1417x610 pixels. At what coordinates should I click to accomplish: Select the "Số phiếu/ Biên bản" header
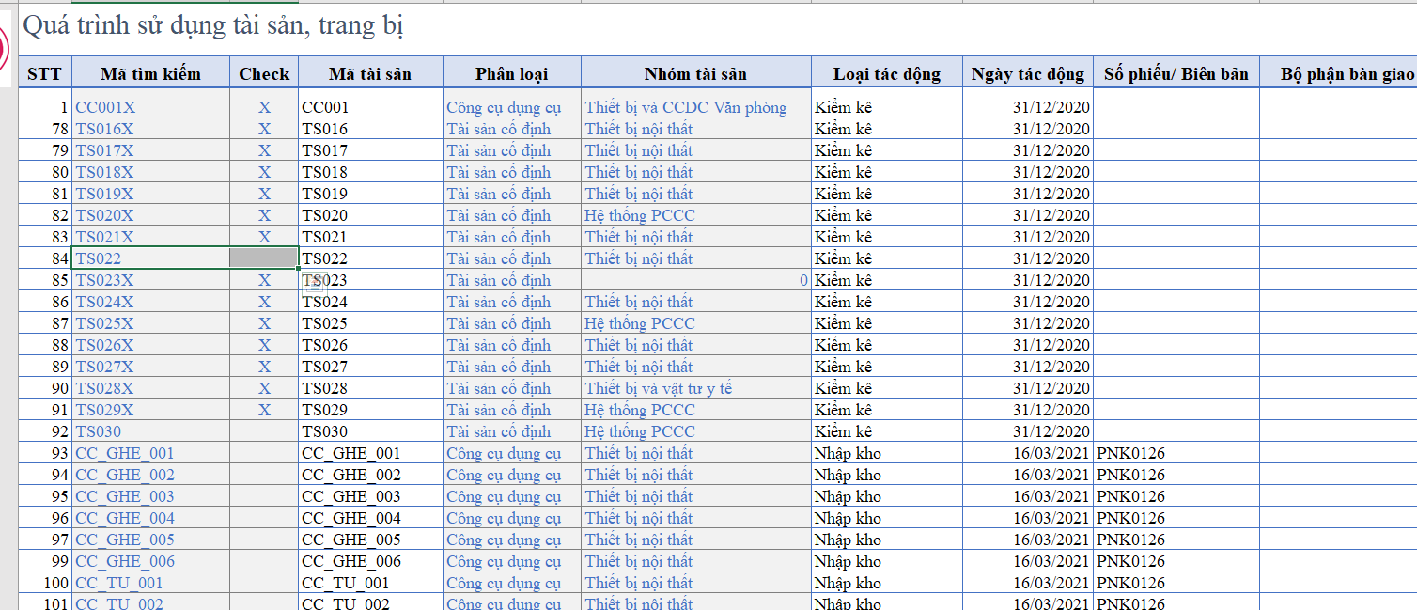pos(1176,74)
